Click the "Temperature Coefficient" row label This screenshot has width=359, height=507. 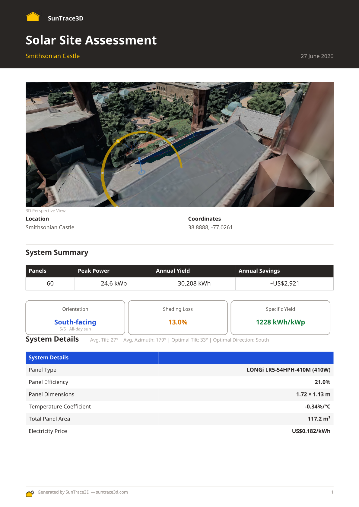click(x=60, y=407)
